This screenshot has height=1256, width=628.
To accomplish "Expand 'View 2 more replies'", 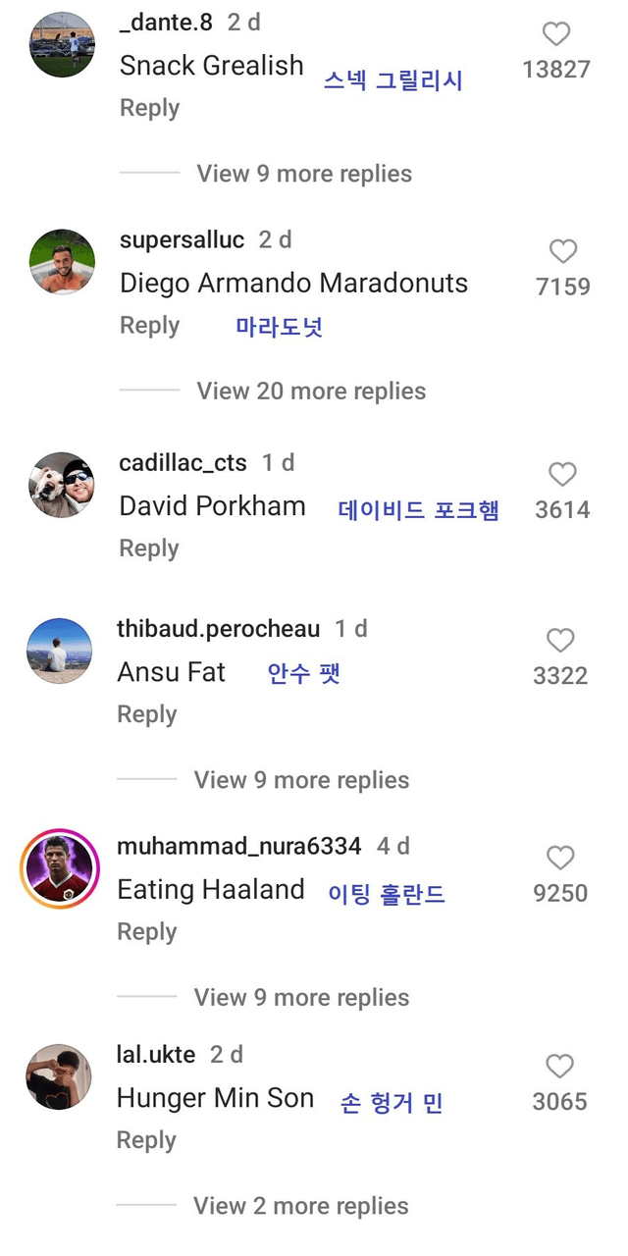I will (x=300, y=1206).
